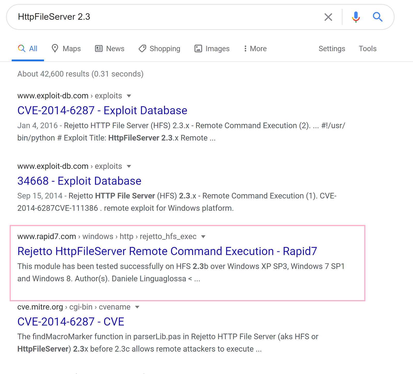
Task: Switch to the All results tab
Action: [x=28, y=49]
